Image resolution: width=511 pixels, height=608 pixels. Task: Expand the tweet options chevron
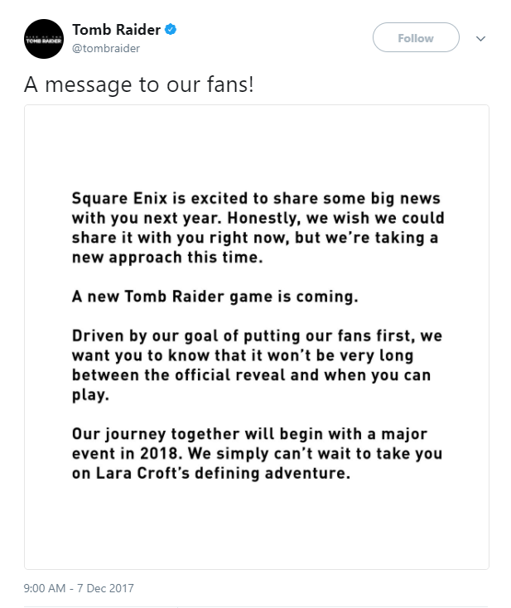point(480,38)
